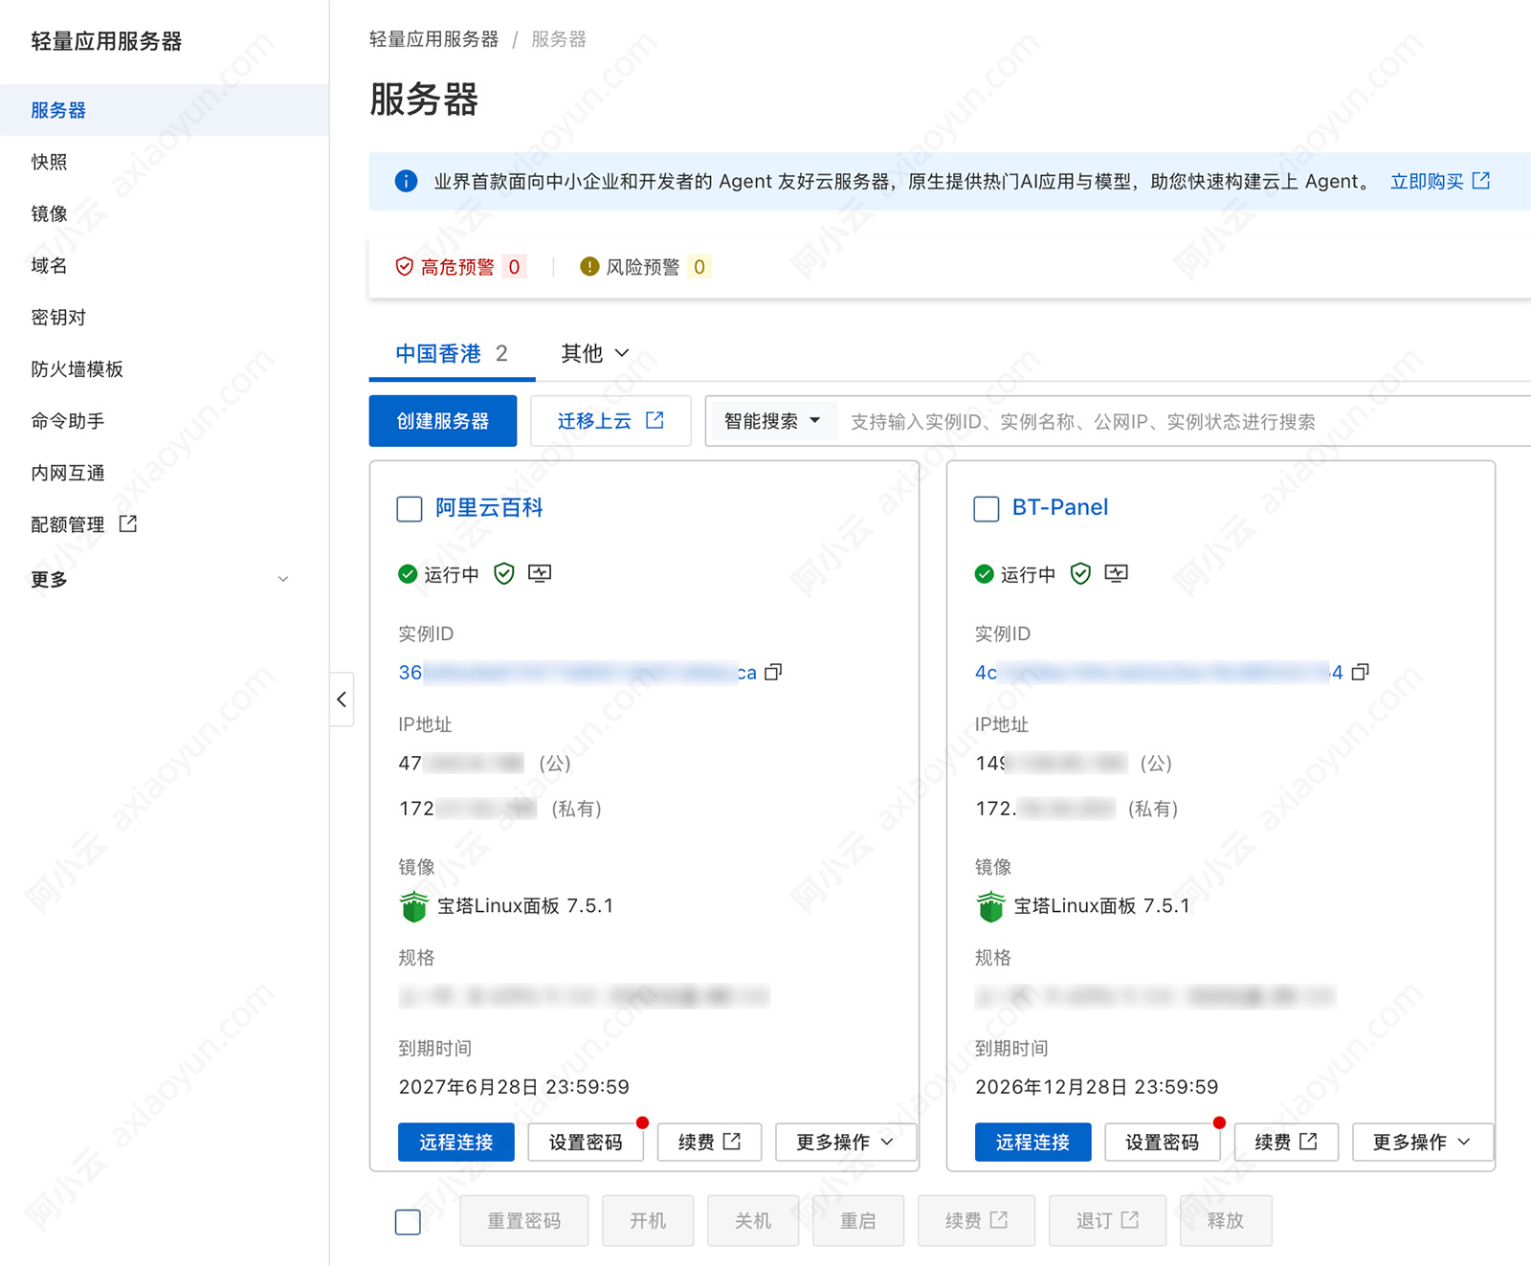Follow the 立即购买 link
Viewport: 1531px width, 1266px height.
coord(1440,181)
